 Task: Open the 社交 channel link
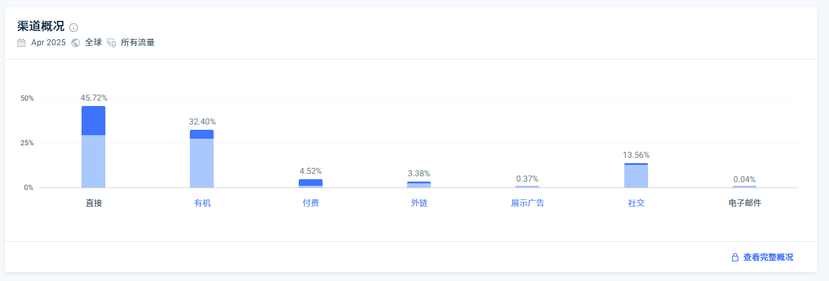point(636,203)
